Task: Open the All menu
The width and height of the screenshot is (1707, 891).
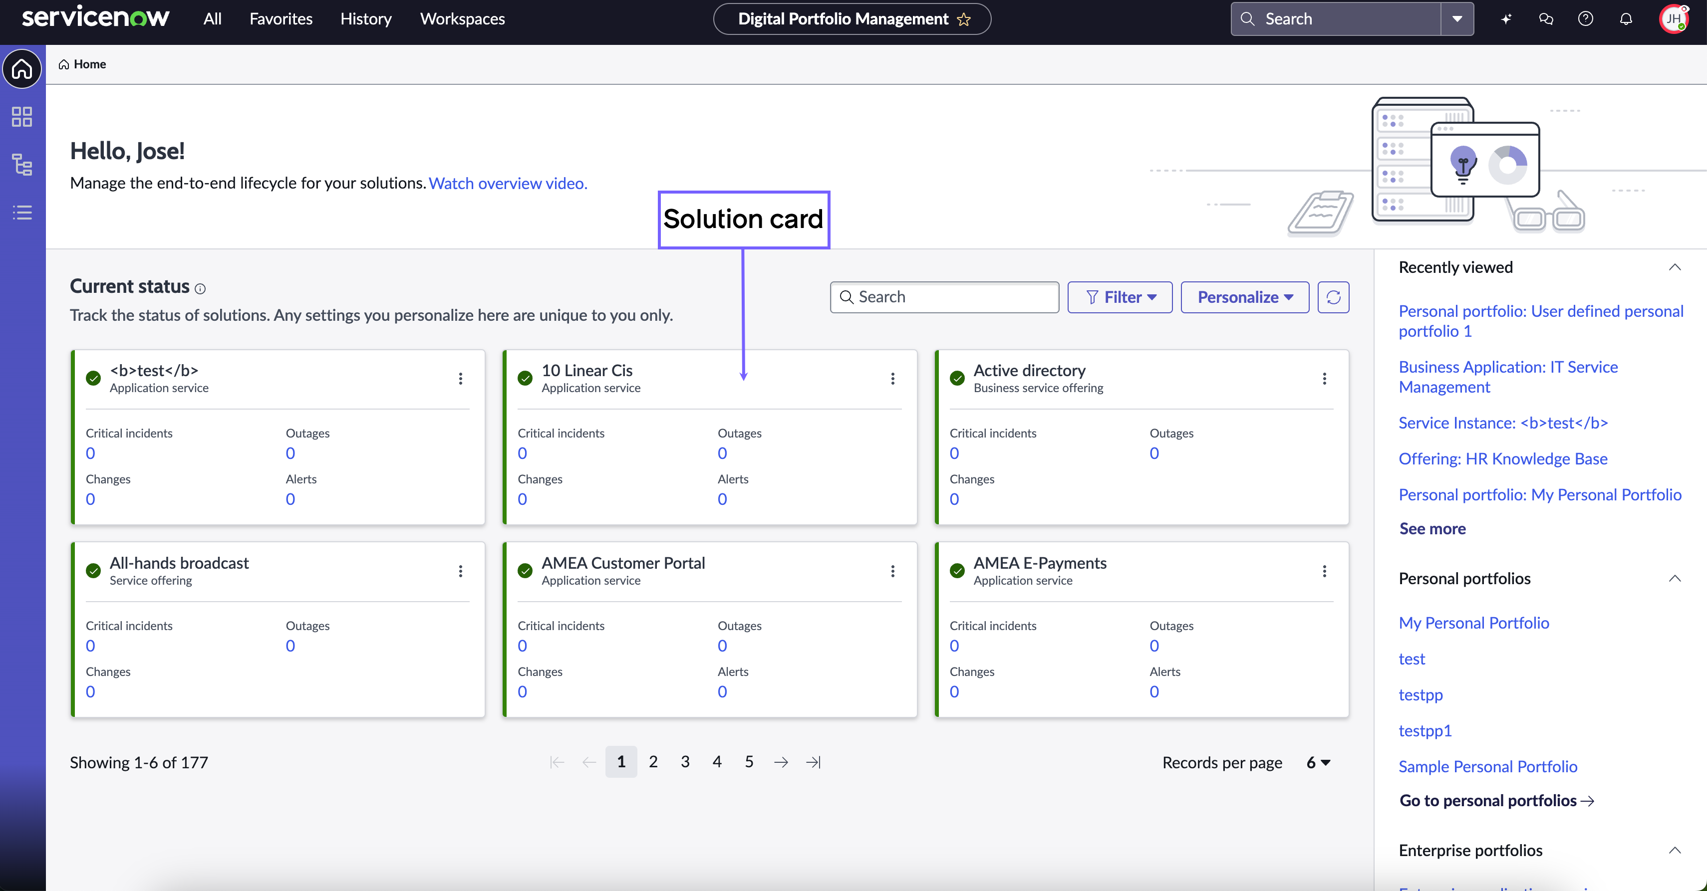Action: 212,18
